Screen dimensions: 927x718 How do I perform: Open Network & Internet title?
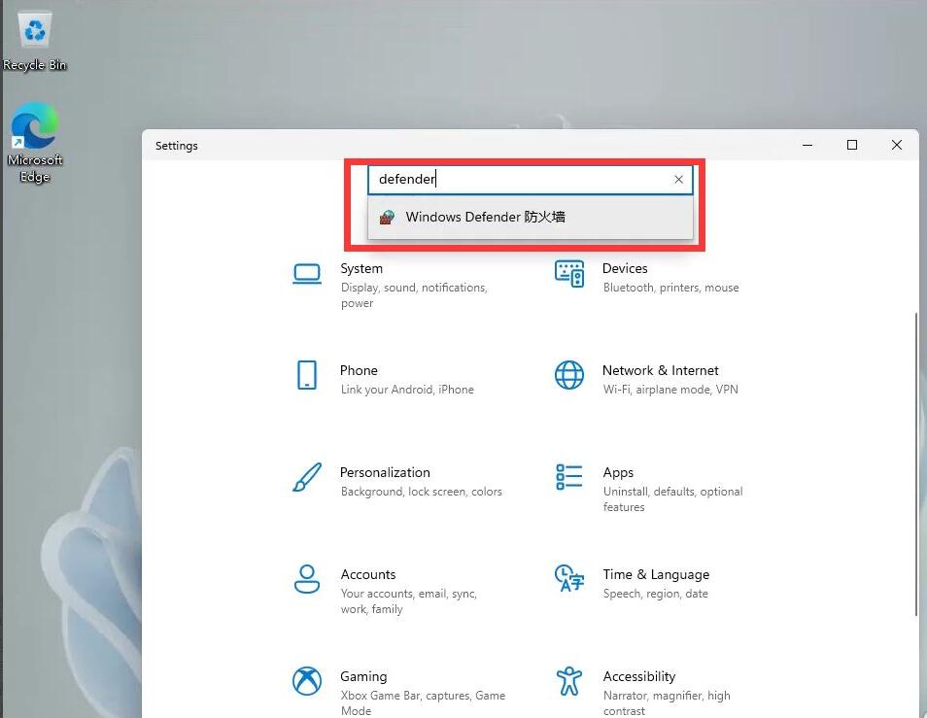pos(661,370)
